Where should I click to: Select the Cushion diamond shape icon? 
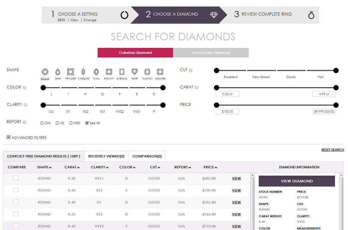pyautogui.click(x=147, y=72)
